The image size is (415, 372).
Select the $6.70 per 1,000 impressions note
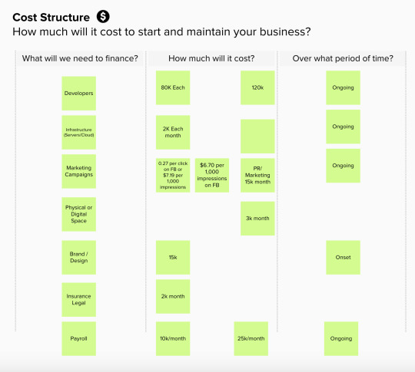click(212, 176)
